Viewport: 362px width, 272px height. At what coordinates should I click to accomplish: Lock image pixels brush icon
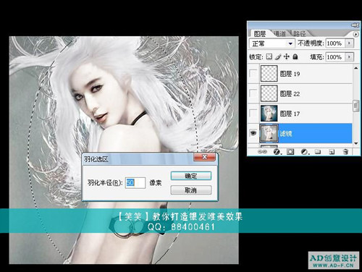(278, 56)
